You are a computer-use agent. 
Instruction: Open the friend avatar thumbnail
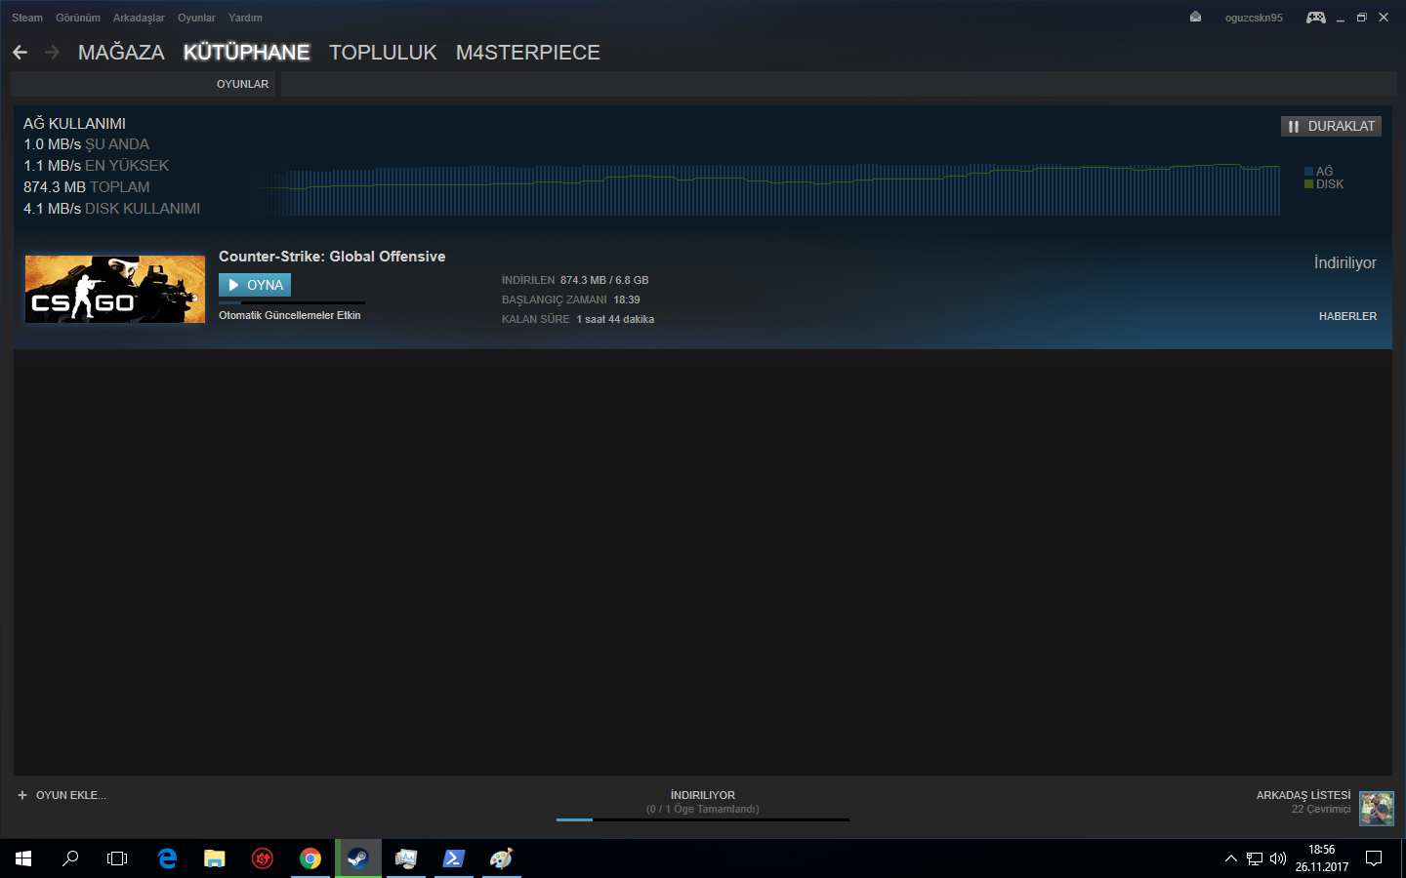pyautogui.click(x=1377, y=809)
